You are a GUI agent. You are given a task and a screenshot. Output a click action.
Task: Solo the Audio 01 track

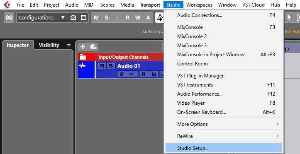111,66
